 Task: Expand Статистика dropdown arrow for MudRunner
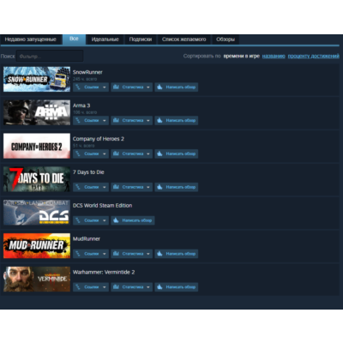coord(148,254)
